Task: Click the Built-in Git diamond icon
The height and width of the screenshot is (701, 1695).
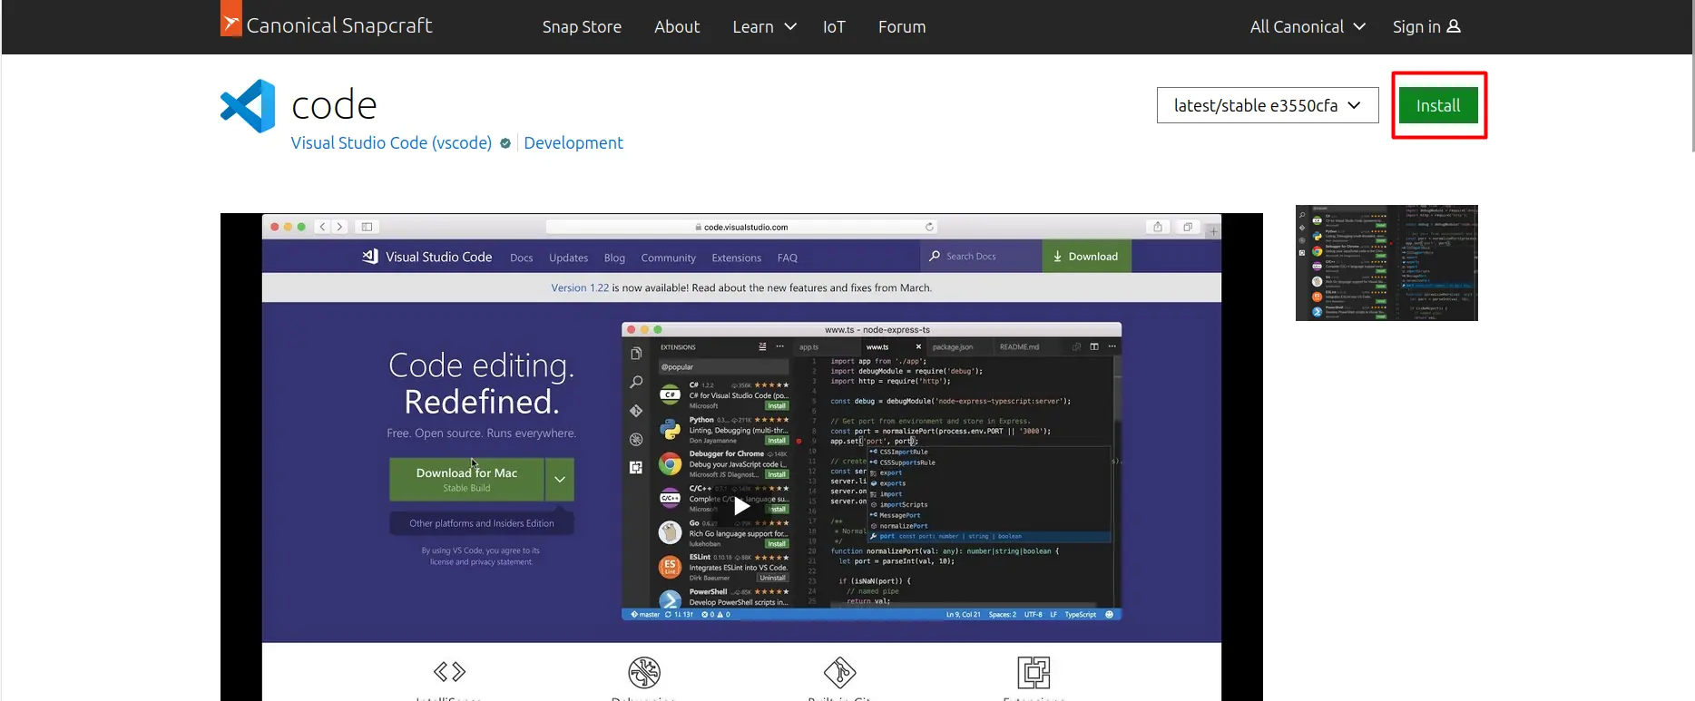Action: pyautogui.click(x=839, y=673)
